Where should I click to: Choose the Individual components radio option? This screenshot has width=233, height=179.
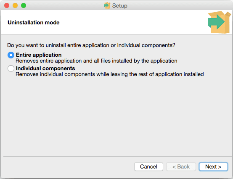(11, 68)
